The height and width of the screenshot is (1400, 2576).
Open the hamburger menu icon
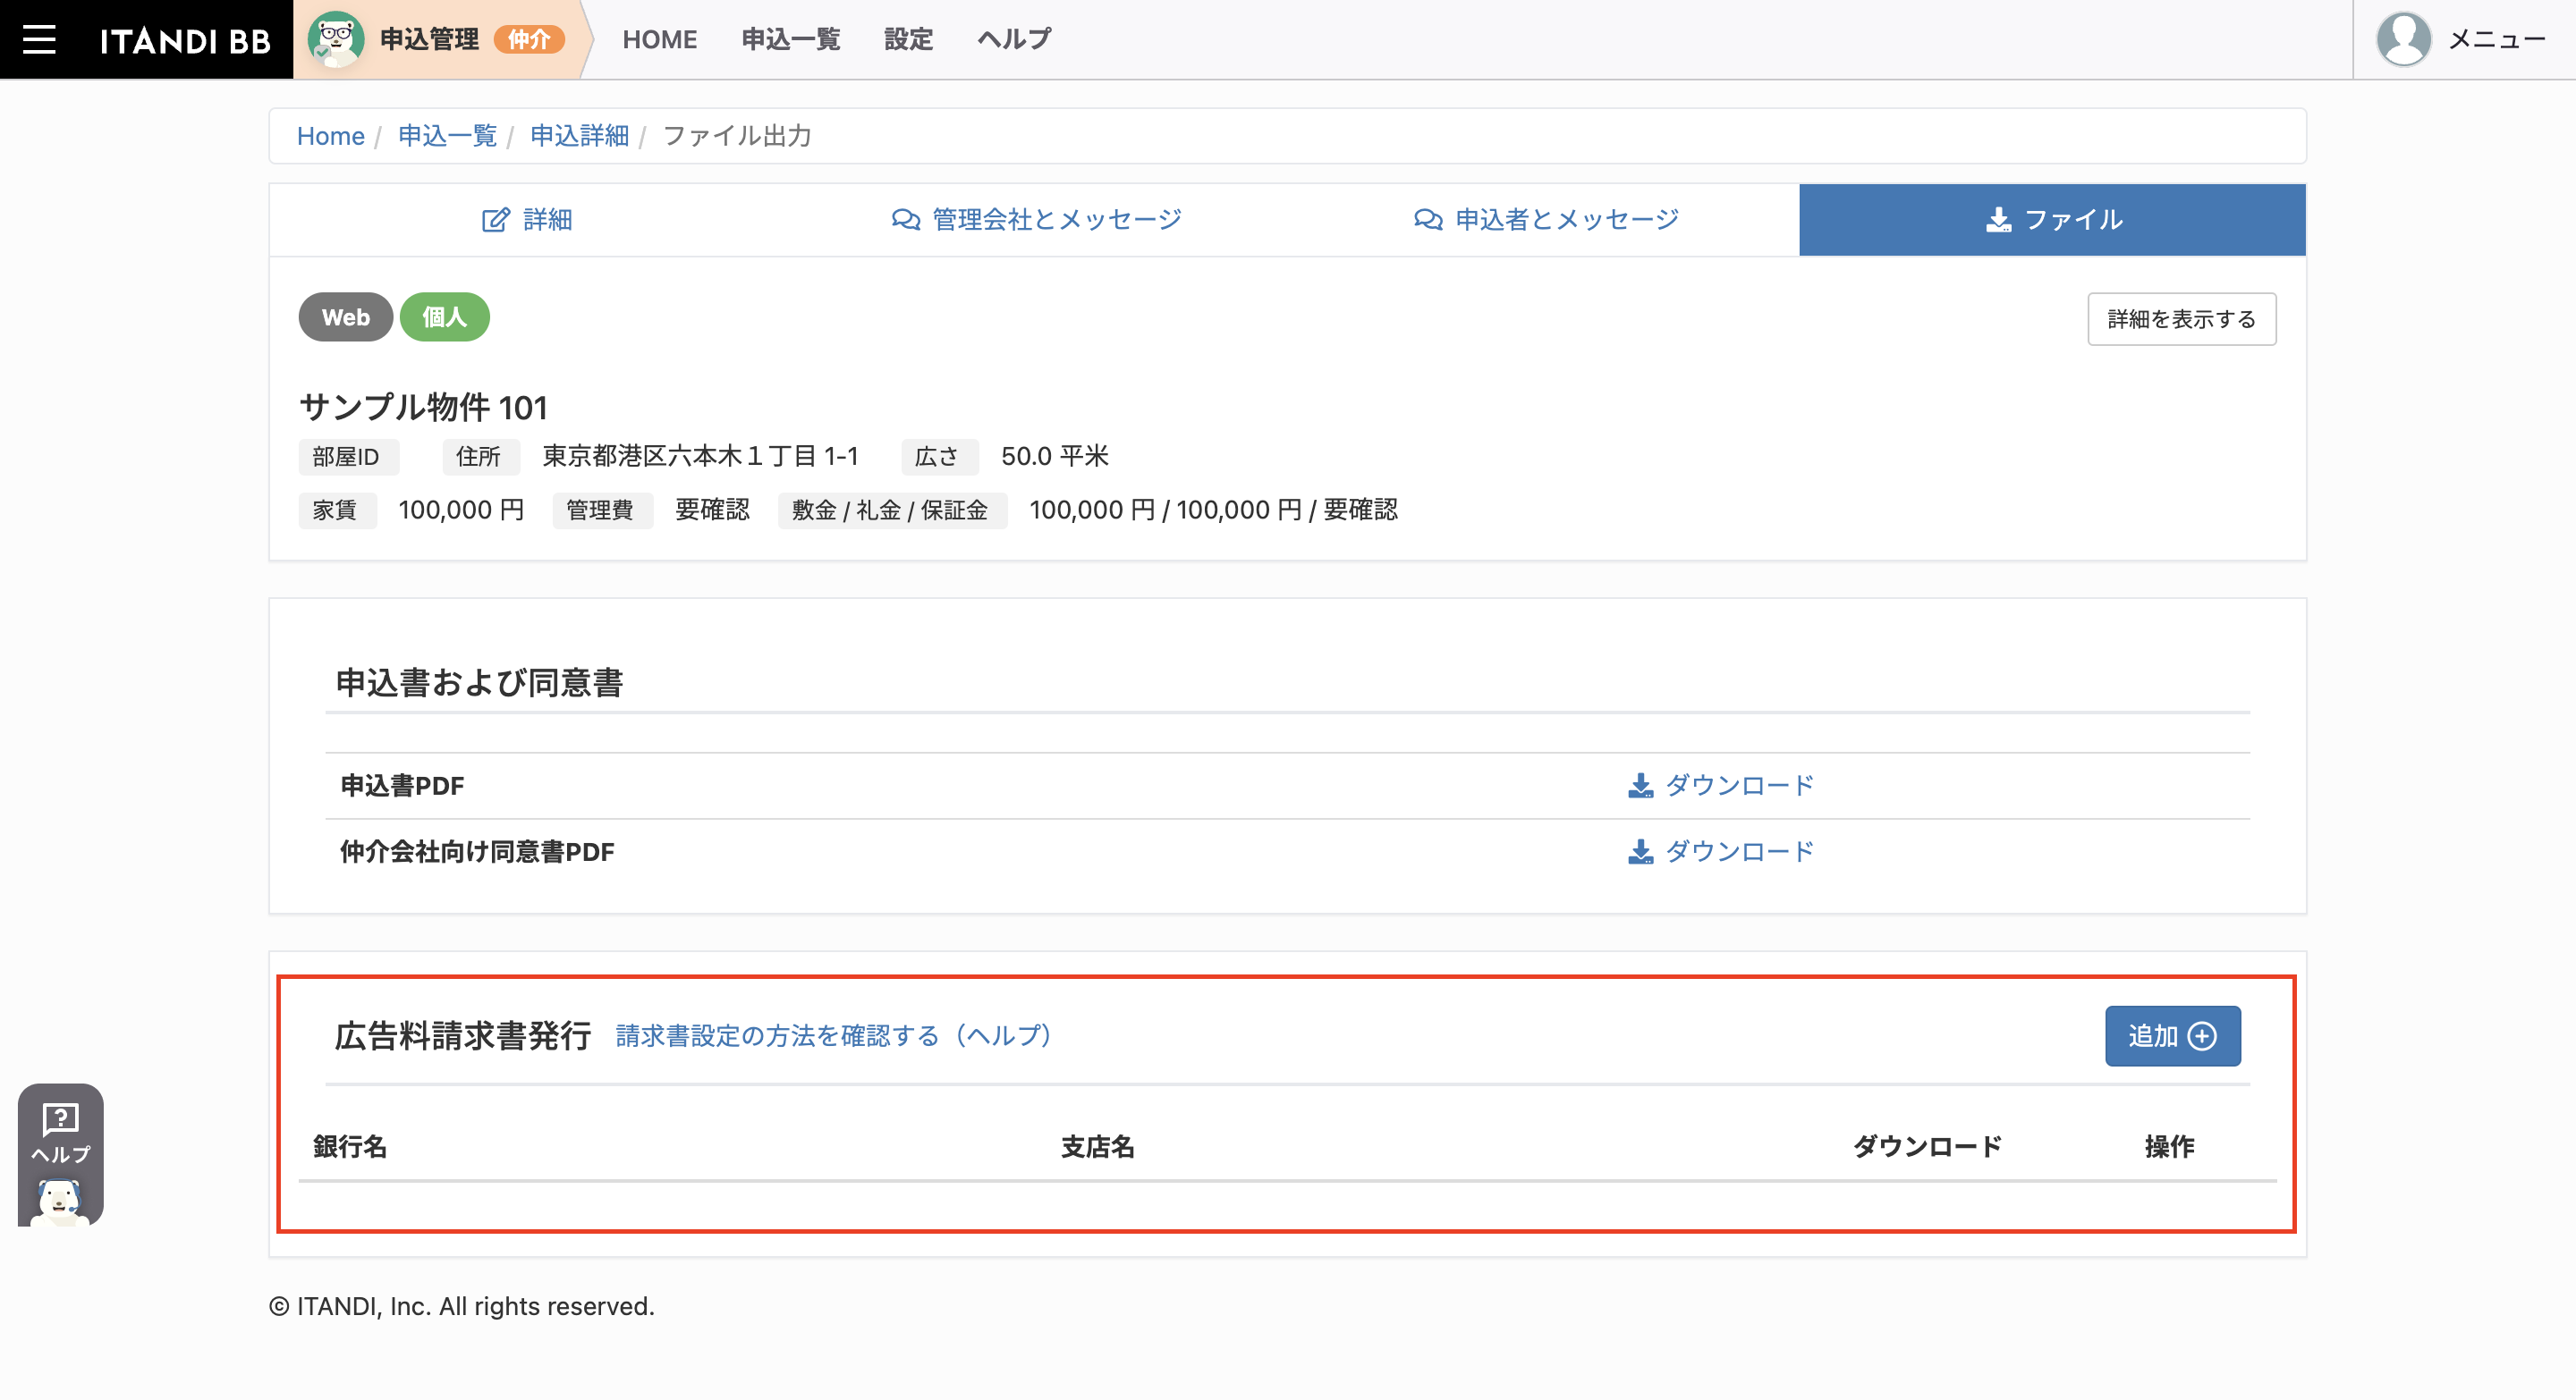pos(39,39)
